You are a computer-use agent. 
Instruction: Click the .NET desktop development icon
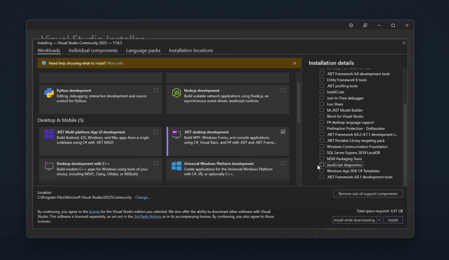click(176, 134)
